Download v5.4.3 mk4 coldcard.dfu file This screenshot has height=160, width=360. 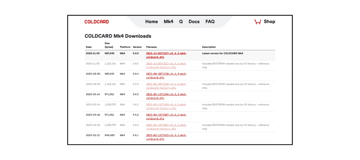click(x=166, y=96)
